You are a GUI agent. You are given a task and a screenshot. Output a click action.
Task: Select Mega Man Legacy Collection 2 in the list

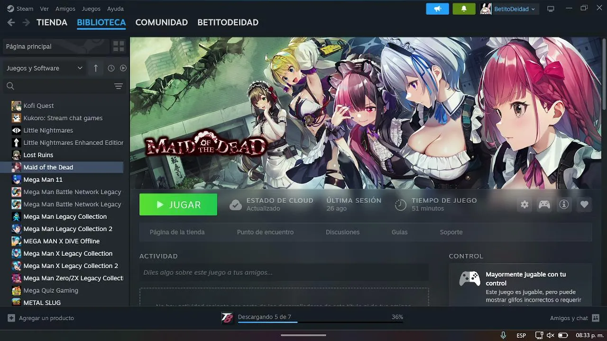click(68, 229)
